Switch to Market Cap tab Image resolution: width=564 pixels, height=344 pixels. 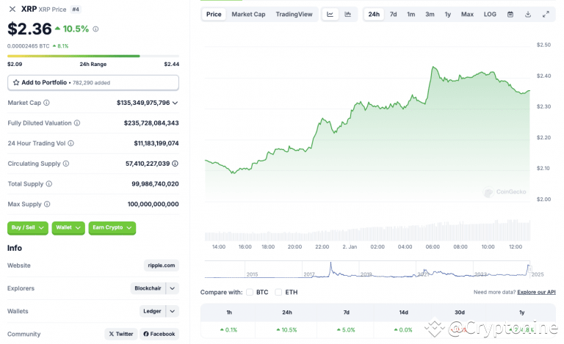(248, 15)
